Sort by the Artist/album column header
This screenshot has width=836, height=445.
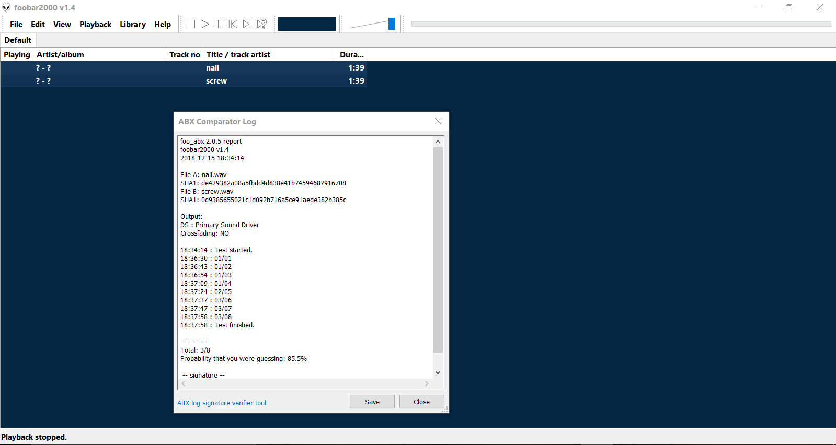pos(98,55)
